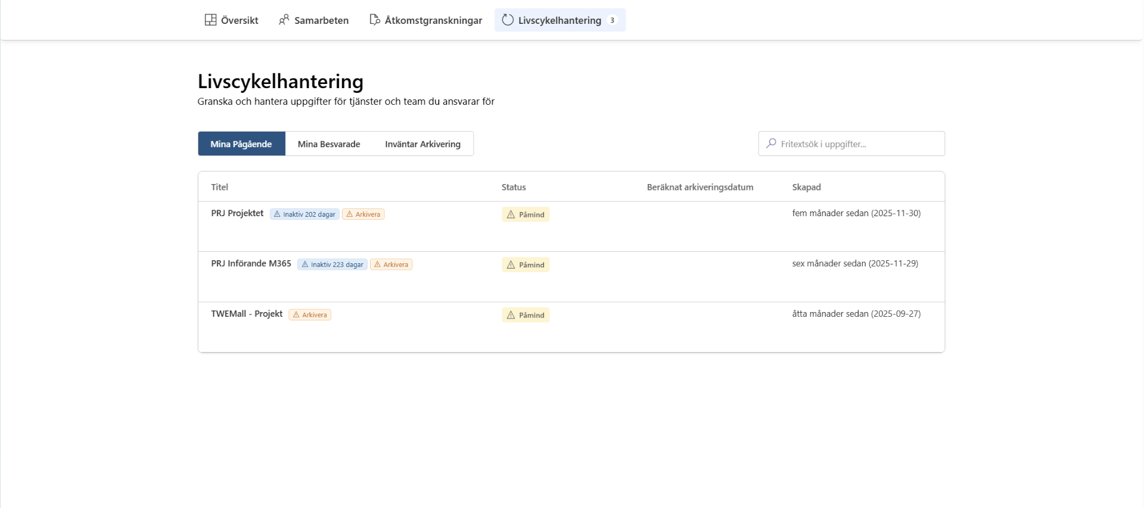
Task: Switch to Mina Besvarade tab
Action: click(329, 144)
